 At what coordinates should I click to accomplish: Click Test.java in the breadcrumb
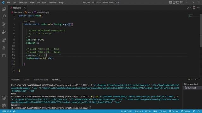(18, 13)
